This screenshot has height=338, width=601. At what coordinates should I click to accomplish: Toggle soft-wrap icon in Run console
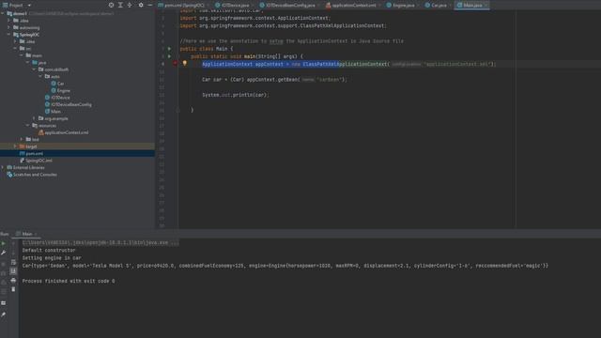(13, 262)
